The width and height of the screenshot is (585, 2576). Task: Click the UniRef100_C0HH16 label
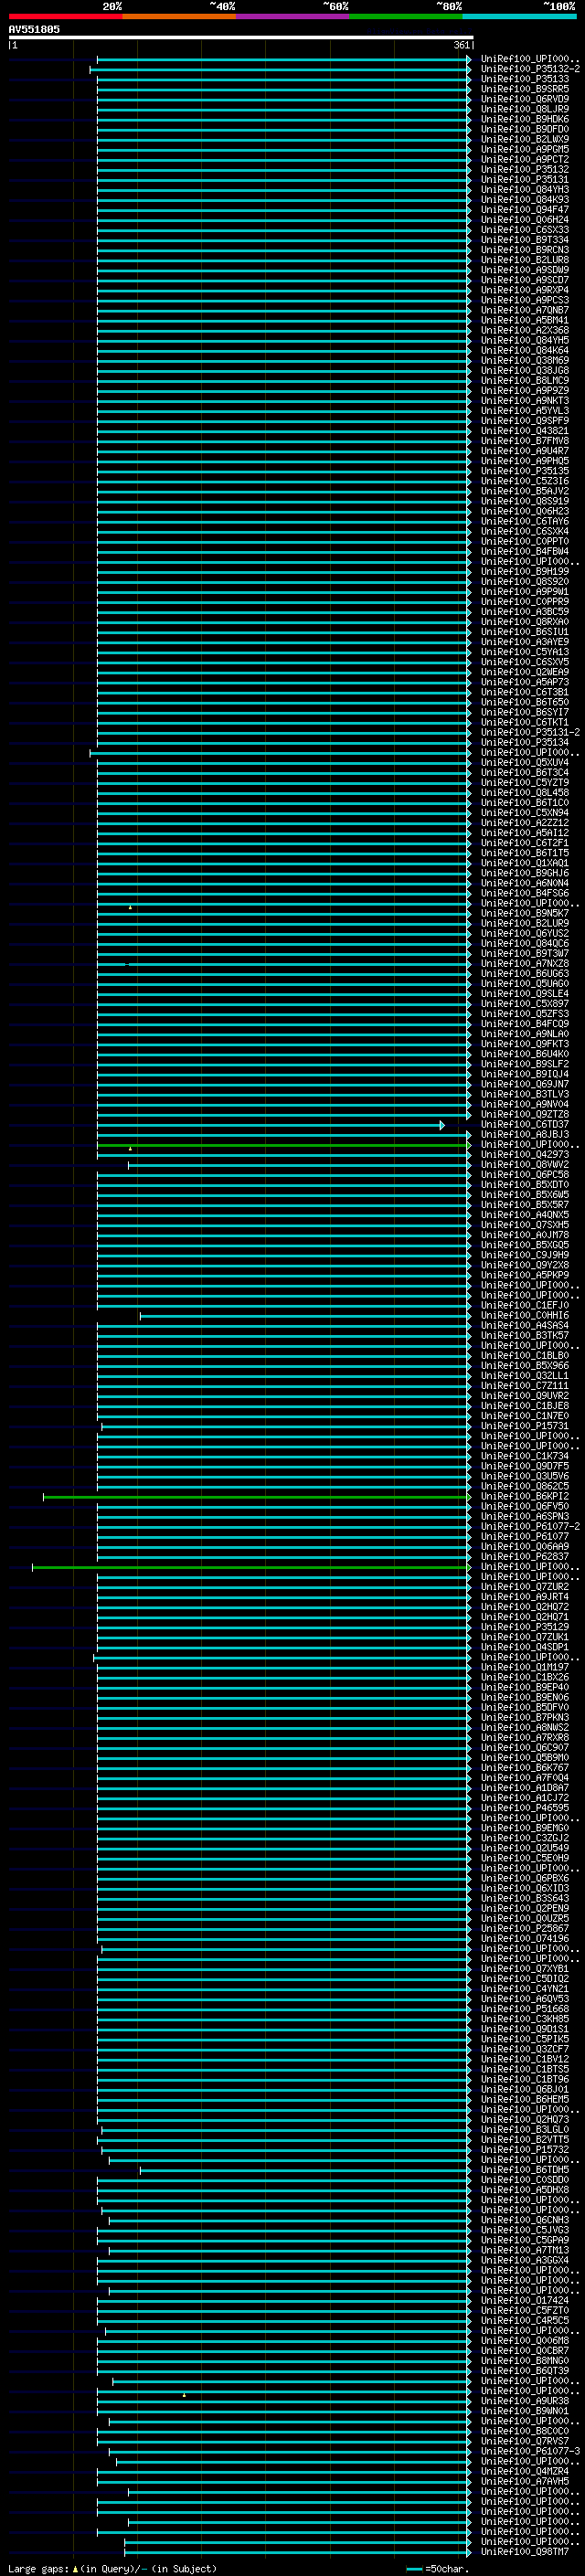click(x=525, y=1315)
